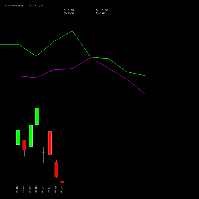Click the "25 Mar" date axis label
Viewport: 199px width, 199px height.
[23, 189]
